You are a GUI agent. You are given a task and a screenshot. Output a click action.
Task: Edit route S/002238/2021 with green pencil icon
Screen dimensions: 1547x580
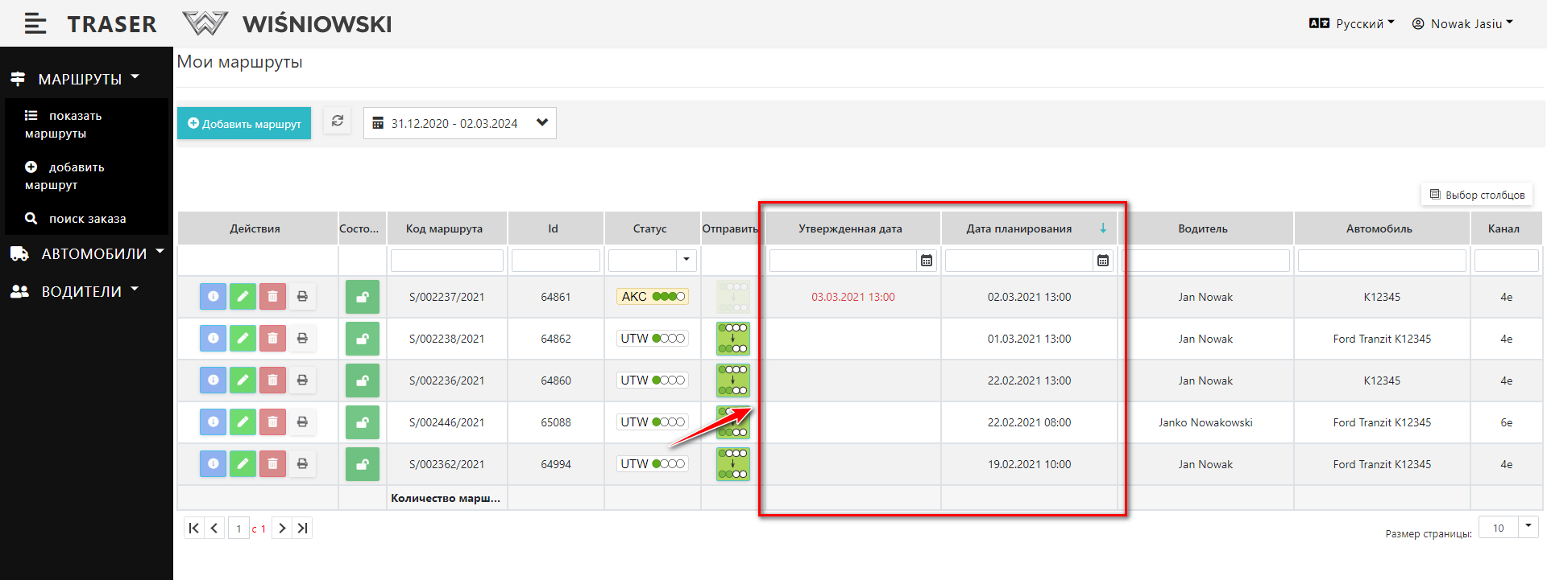click(243, 339)
